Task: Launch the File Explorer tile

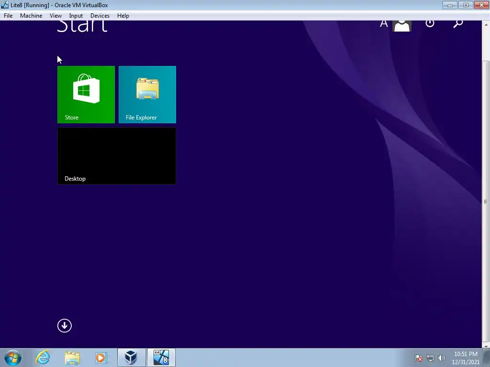Action: [147, 95]
